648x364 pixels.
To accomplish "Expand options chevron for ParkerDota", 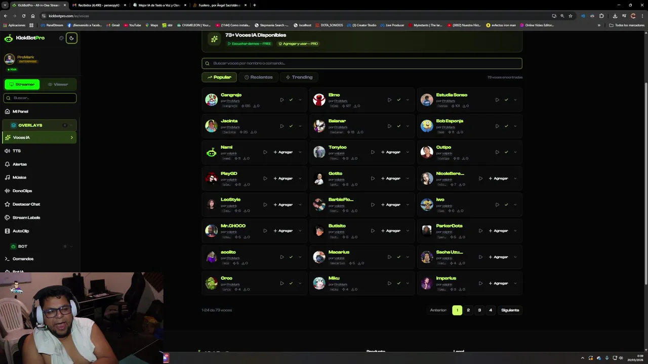I will [x=515, y=231].
